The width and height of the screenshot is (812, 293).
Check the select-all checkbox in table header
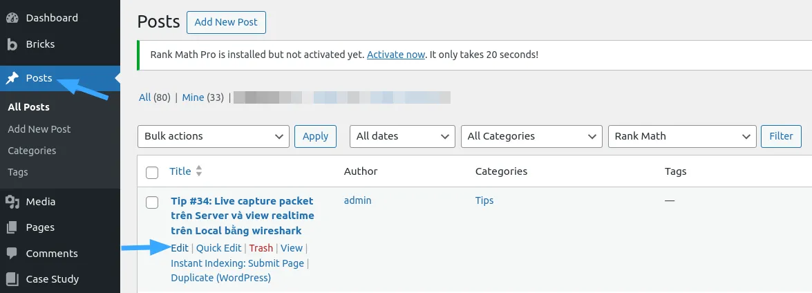pos(152,172)
